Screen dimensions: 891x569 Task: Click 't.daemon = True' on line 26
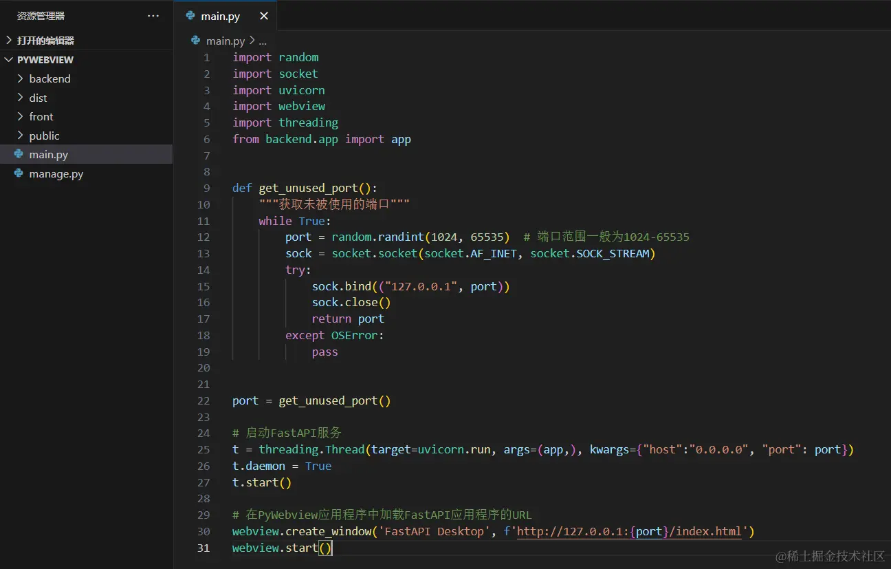(282, 466)
